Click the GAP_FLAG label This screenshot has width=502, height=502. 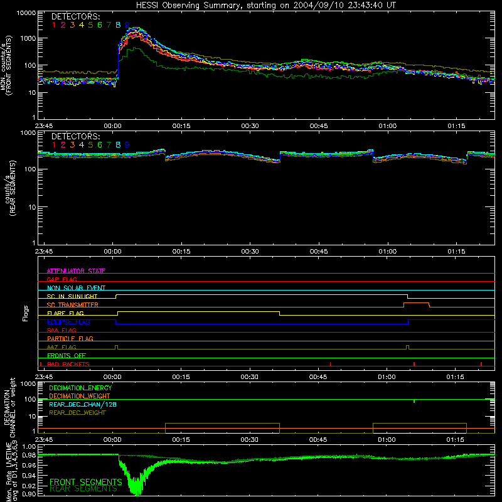coord(61,279)
